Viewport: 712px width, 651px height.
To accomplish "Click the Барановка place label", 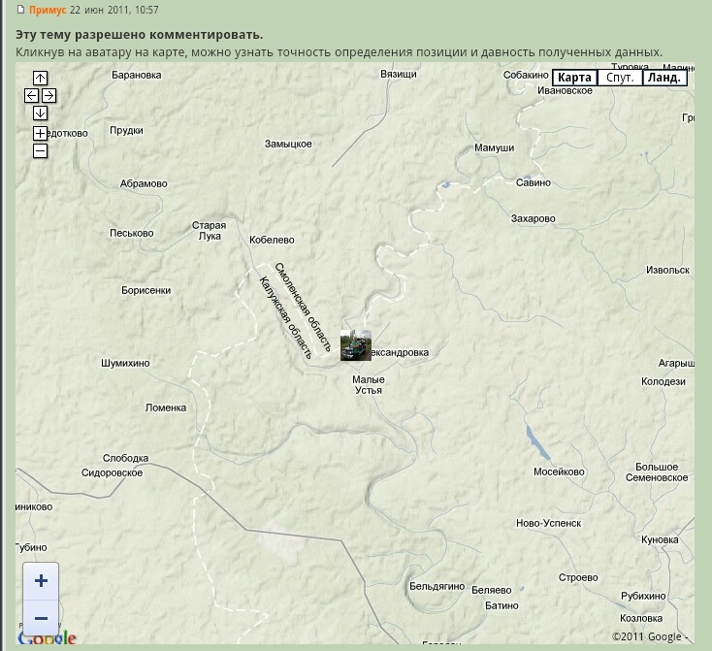I will click(x=137, y=75).
